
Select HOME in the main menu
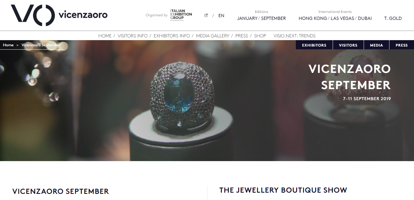point(105,36)
